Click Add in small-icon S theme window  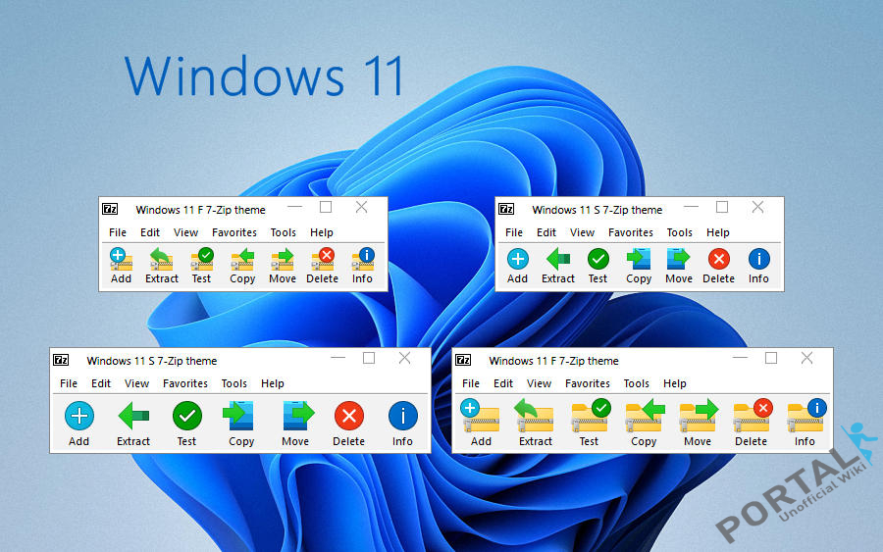point(517,266)
